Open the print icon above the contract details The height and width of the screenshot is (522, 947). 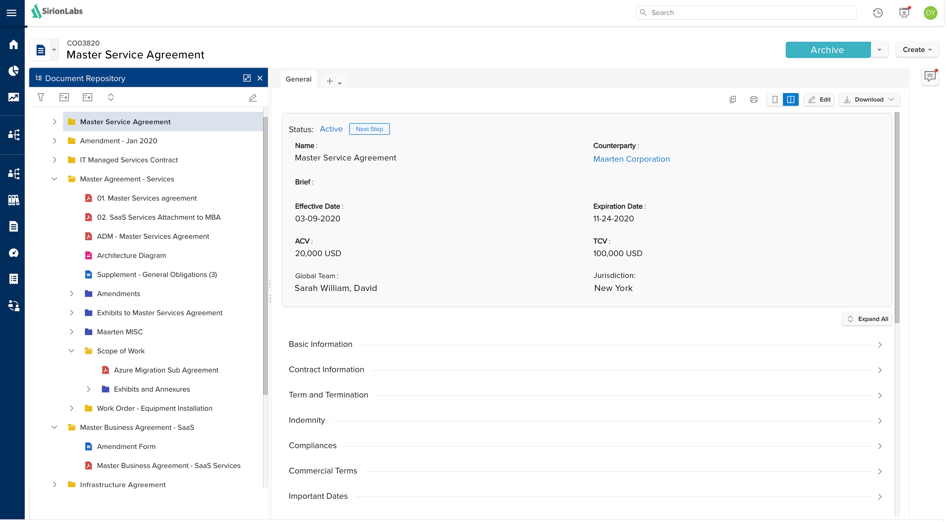point(754,99)
